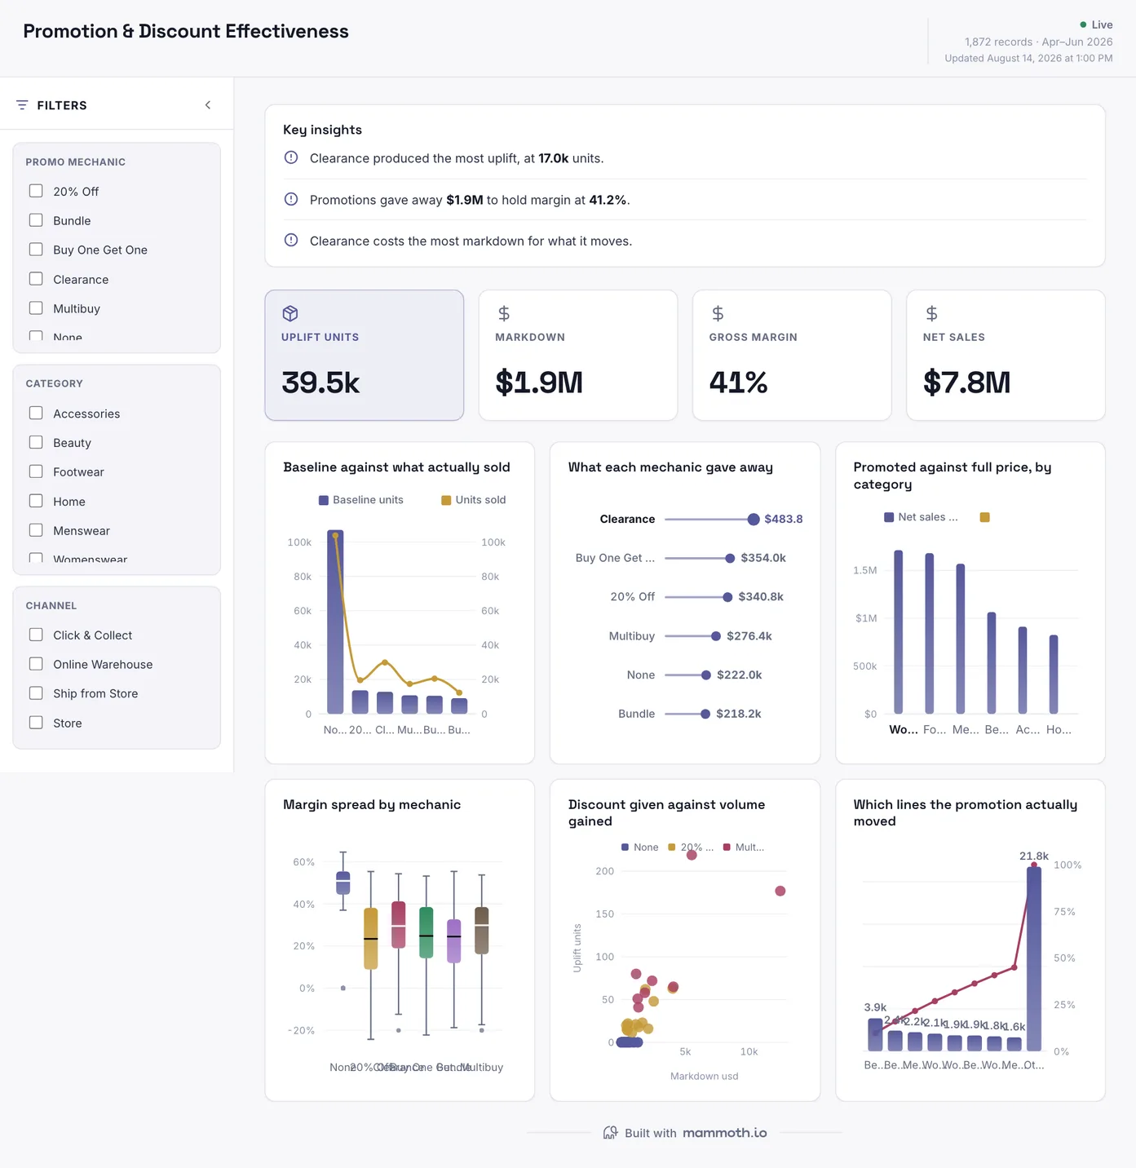Click the Uplift Units box icon
1136x1168 pixels.
click(290, 313)
